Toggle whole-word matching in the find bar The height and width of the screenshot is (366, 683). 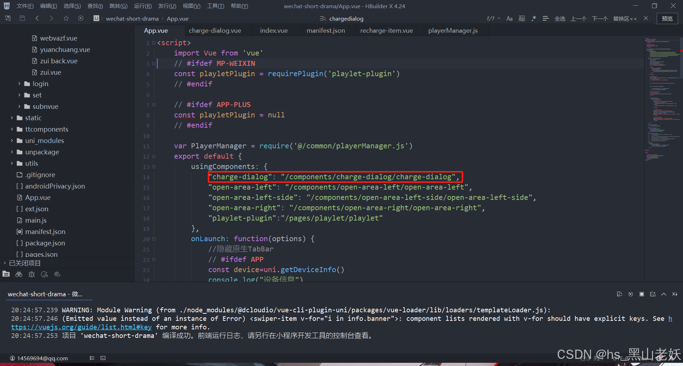click(521, 18)
